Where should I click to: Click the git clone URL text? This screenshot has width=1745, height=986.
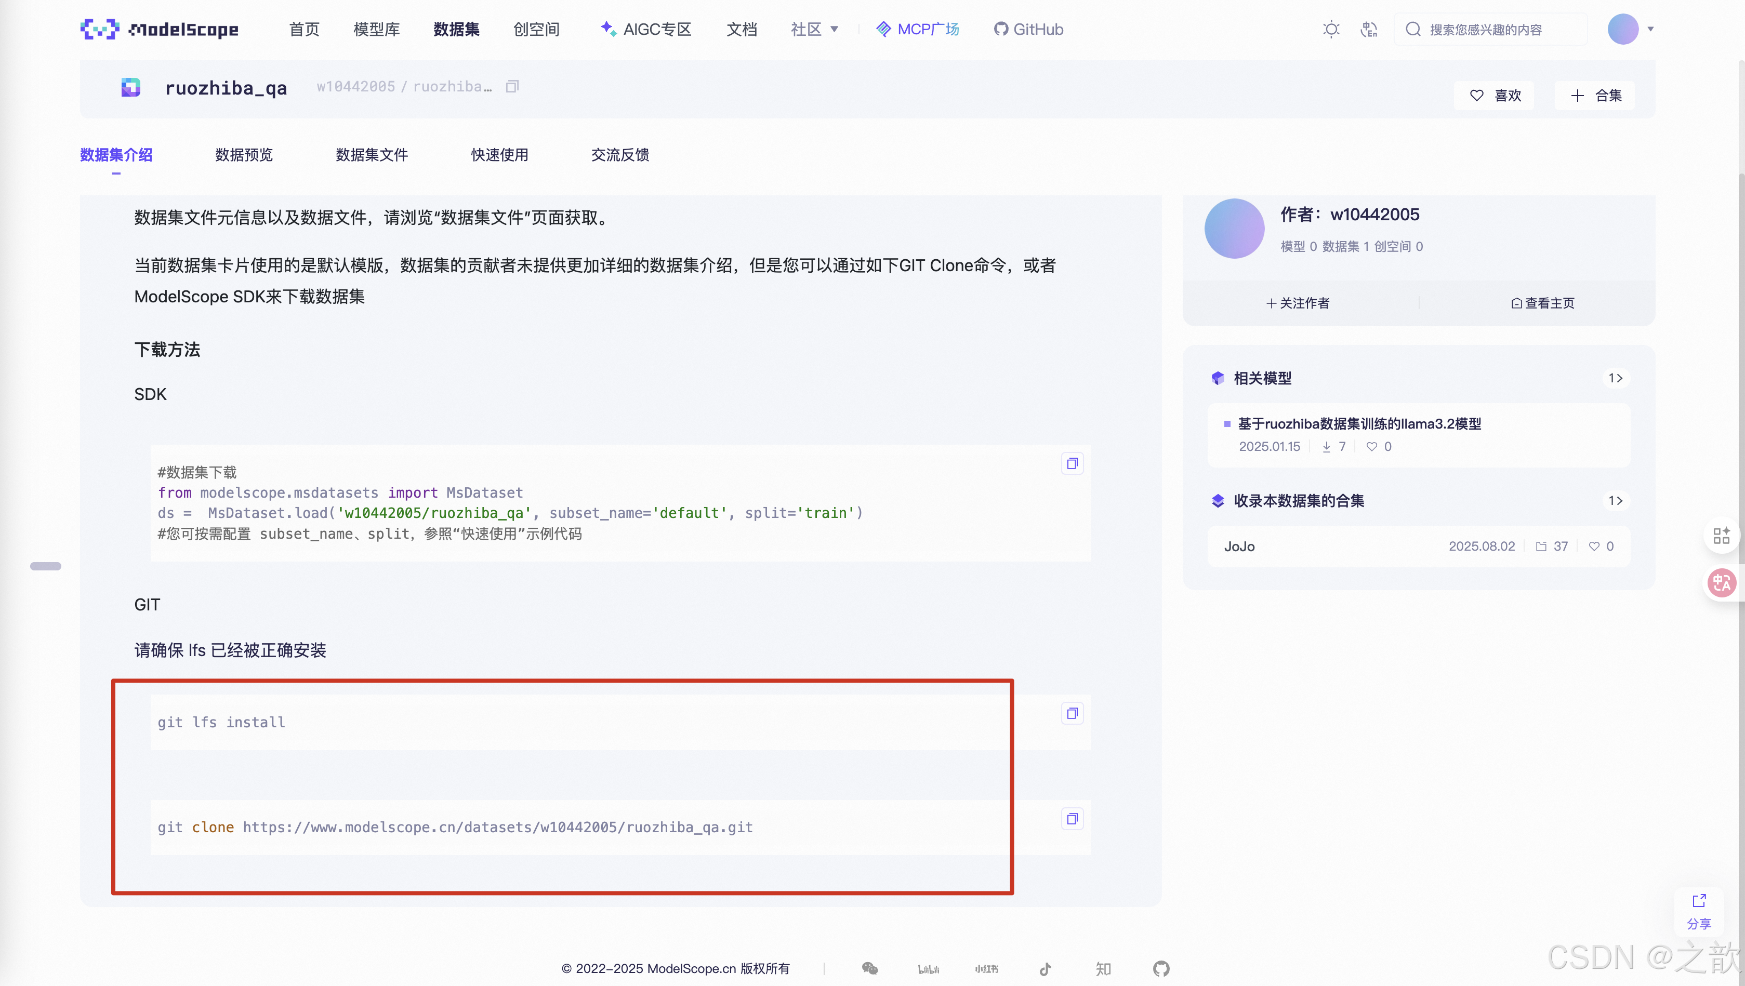498,827
